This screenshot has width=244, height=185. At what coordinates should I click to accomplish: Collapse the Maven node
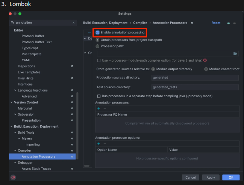[x=19, y=138]
